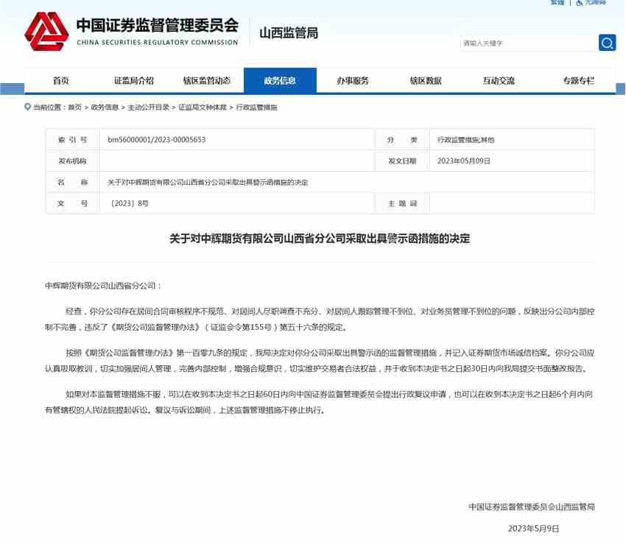Image resolution: width=626 pixels, height=542 pixels.
Task: Click the category value 行政监管措施;其他
Action: coord(465,140)
